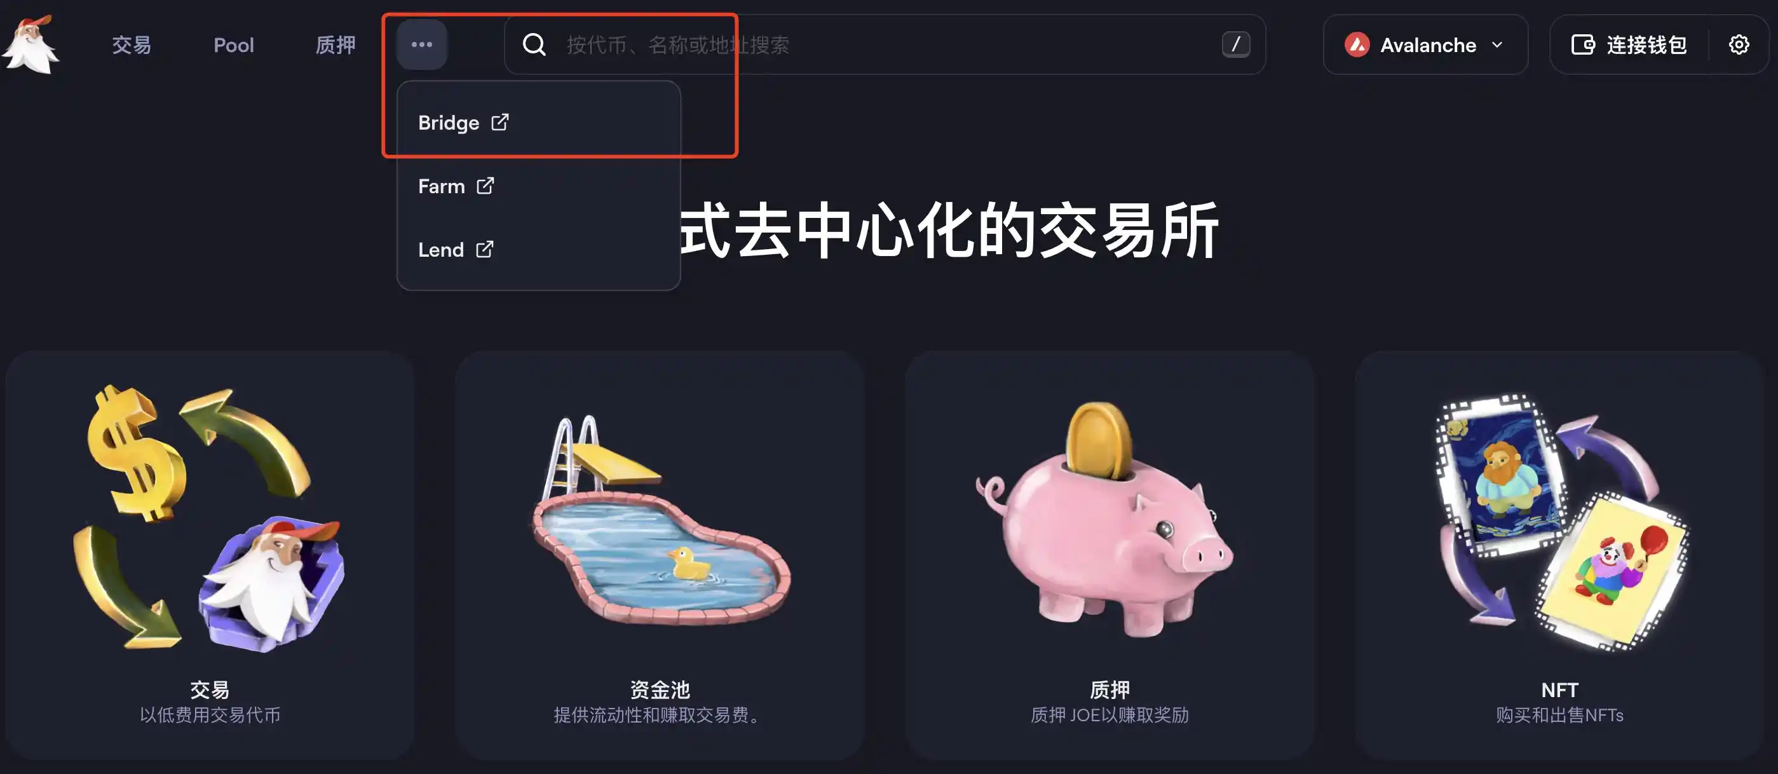Click the Lend external link icon

(x=485, y=249)
